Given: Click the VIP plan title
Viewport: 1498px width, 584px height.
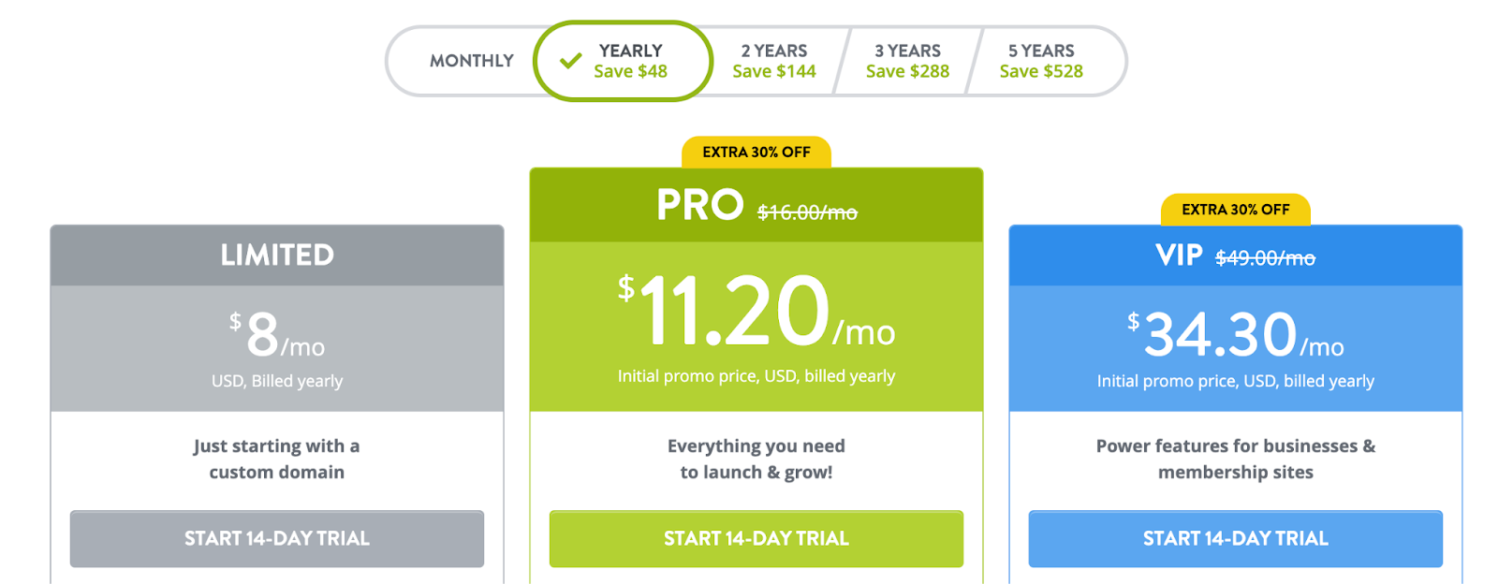Looking at the screenshot, I should click(x=1179, y=255).
